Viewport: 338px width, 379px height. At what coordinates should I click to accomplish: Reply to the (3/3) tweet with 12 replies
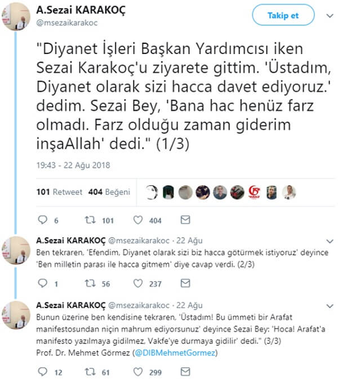(43, 372)
